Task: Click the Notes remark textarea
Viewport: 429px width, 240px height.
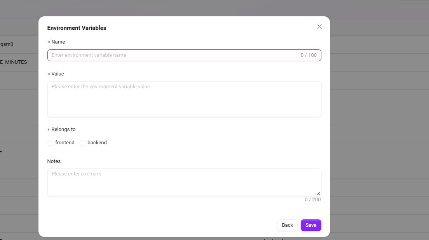Action: (x=184, y=182)
